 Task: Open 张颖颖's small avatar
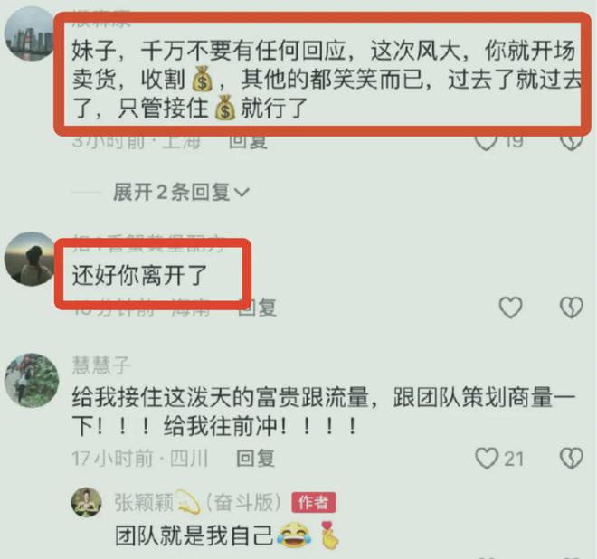coord(87,502)
